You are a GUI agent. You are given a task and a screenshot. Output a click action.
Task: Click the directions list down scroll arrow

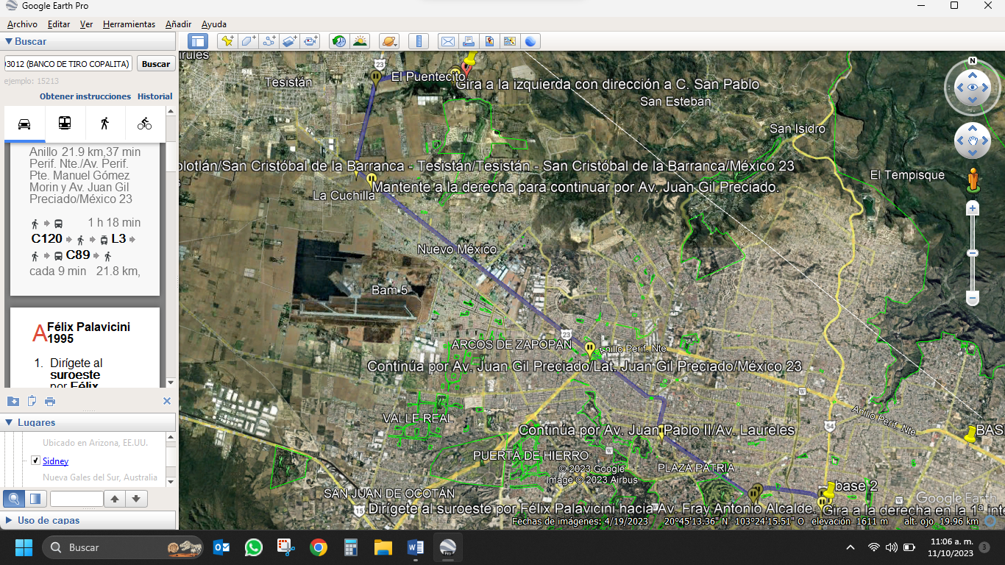coord(171,383)
